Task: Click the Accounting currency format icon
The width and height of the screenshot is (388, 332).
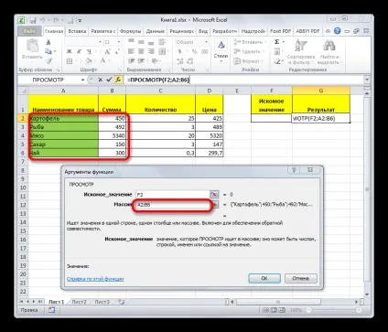Action: (x=180, y=51)
